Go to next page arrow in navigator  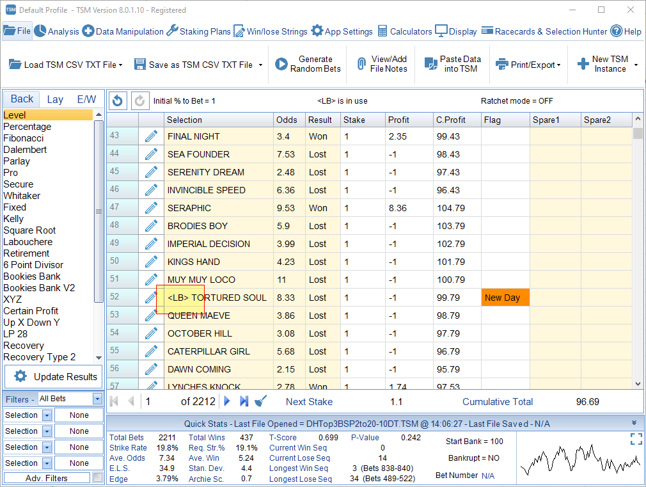pos(227,401)
